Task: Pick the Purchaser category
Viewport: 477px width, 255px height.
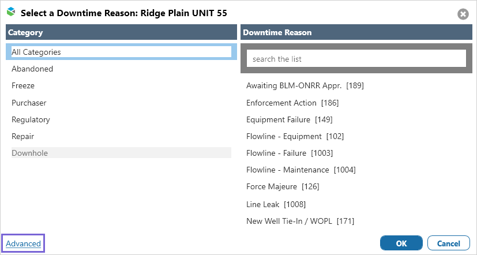Action: 29,103
